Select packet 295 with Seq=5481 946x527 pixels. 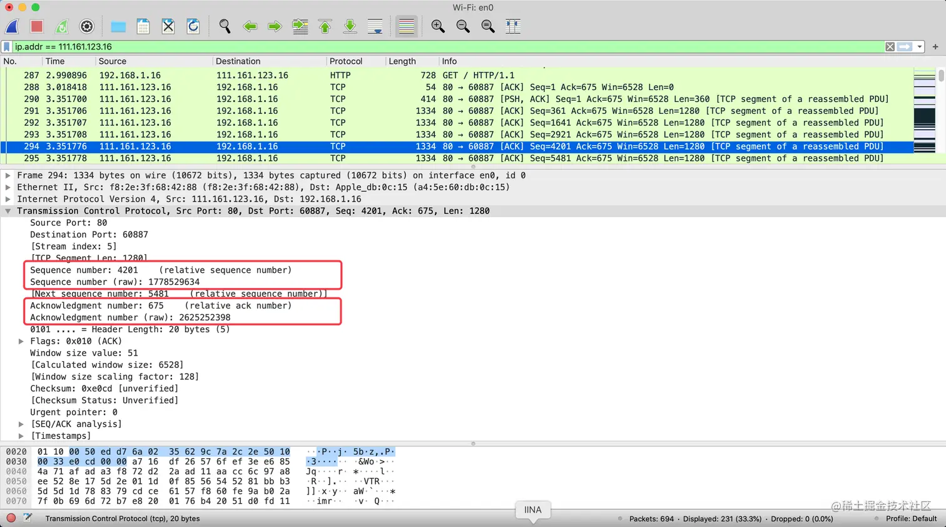click(x=457, y=158)
